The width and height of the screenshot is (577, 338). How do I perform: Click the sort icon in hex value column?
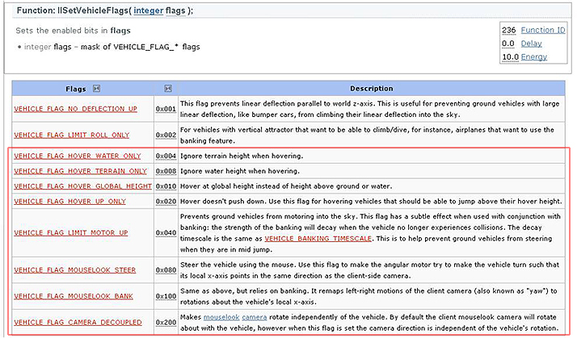[x=166, y=88]
